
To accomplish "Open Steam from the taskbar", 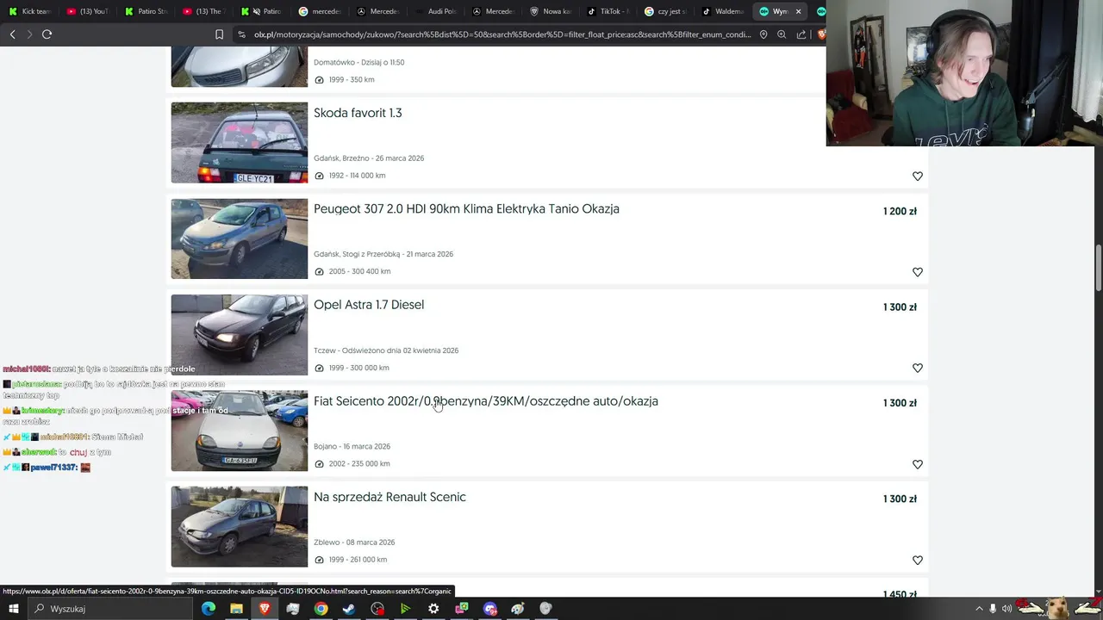I will pyautogui.click(x=349, y=609).
